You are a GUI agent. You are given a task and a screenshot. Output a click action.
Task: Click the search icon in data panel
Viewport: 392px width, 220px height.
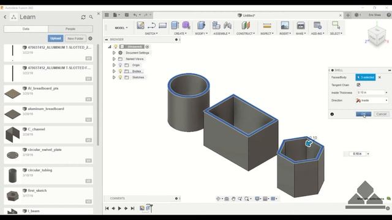pyautogui.click(x=91, y=17)
